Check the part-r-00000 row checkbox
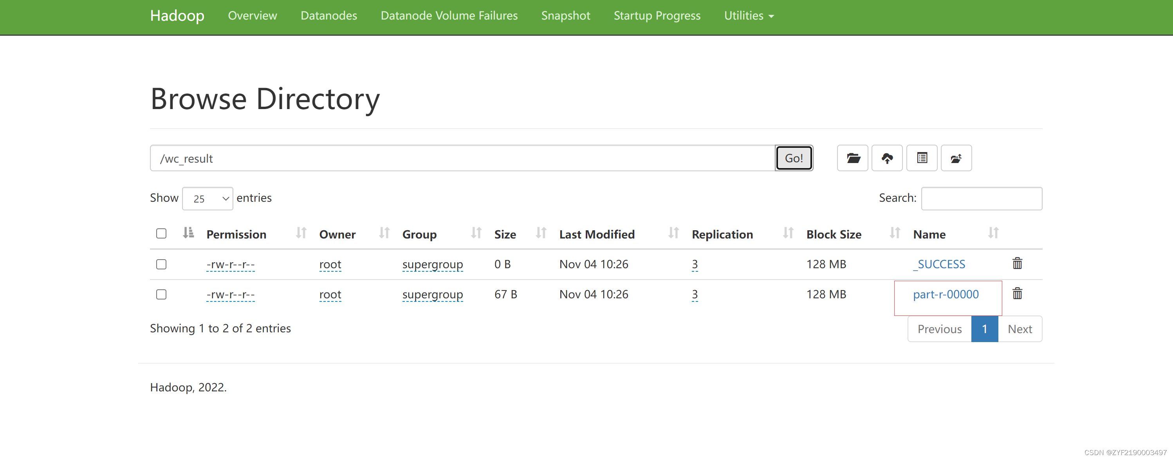The width and height of the screenshot is (1173, 459). pos(161,294)
